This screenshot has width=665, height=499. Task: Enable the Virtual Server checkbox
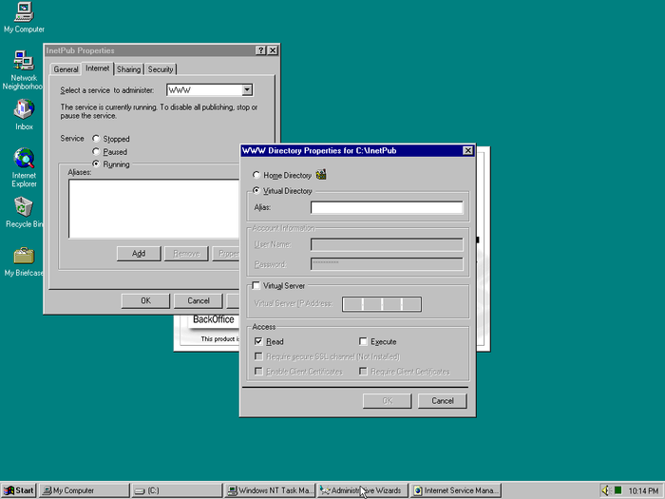[x=256, y=285]
